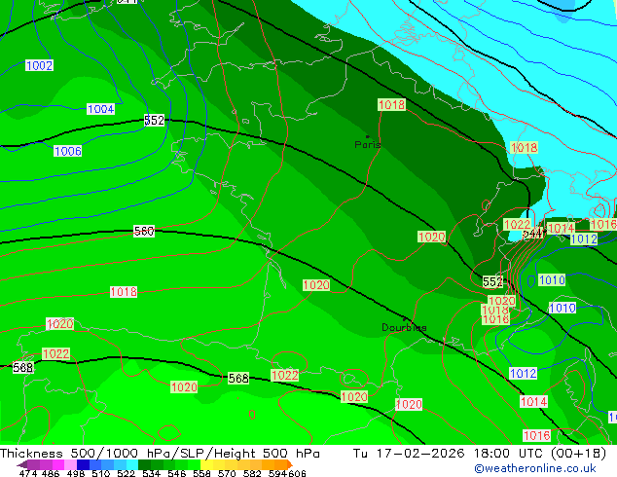
Task: Click the 510 legend value
Action: click(x=101, y=473)
